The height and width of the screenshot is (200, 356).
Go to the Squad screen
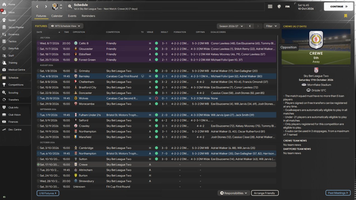coord(12,20)
